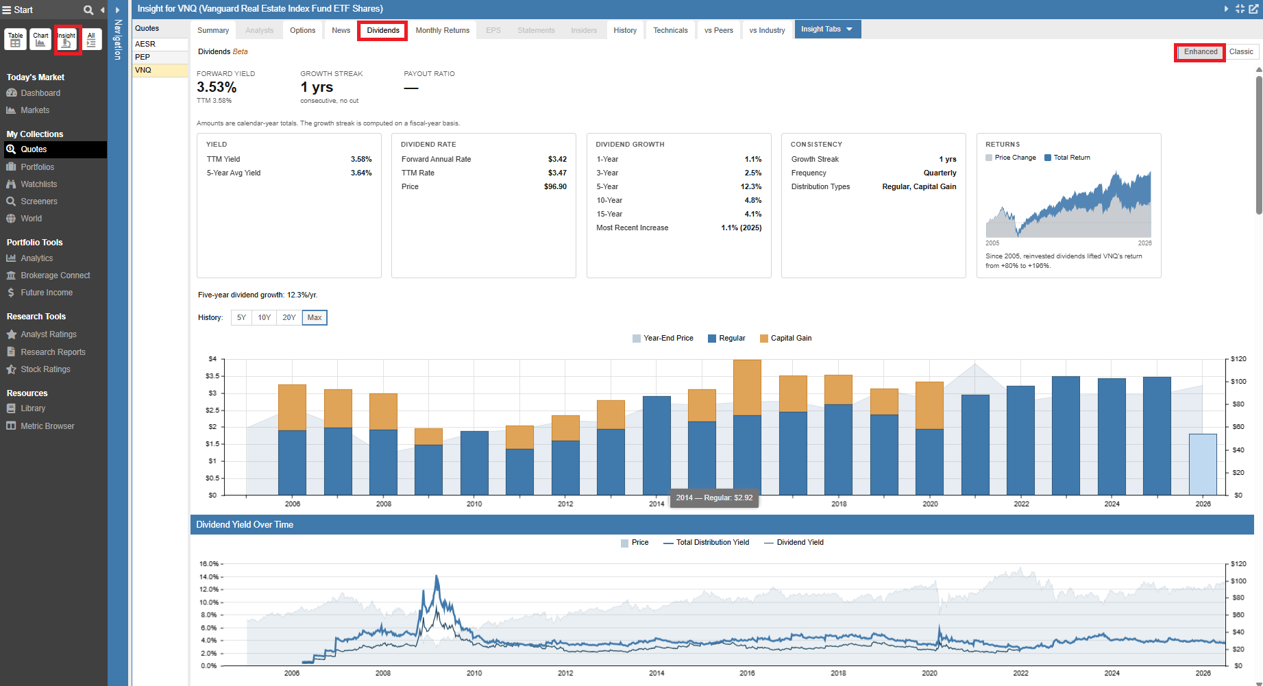Toggle Capital Gain series in legend
Screen dimensions: 1263x686
(x=786, y=339)
